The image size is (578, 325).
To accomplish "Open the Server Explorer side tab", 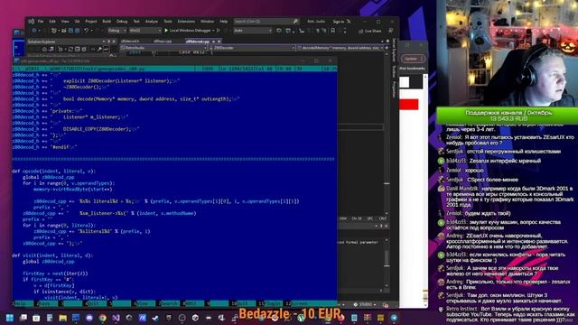I will (394, 50).
